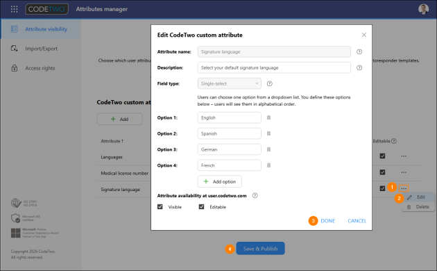Click the Option 3 German field
This screenshot has height=271, width=437.
pyautogui.click(x=230, y=149)
